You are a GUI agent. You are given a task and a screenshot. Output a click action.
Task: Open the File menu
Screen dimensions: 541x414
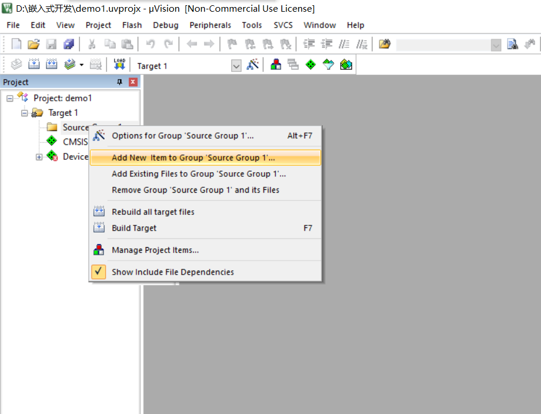(x=13, y=25)
